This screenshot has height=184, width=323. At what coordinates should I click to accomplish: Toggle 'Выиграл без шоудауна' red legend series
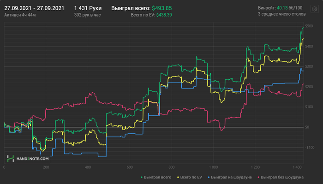coord(281,177)
